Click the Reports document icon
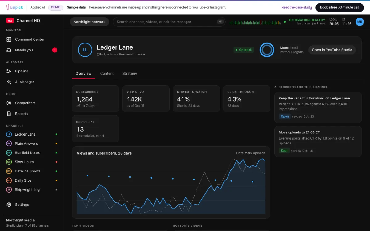 click(x=9, y=114)
